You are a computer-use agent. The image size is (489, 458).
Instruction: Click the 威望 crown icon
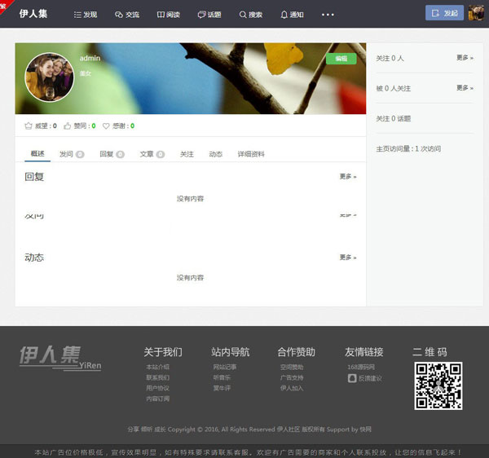tap(29, 126)
